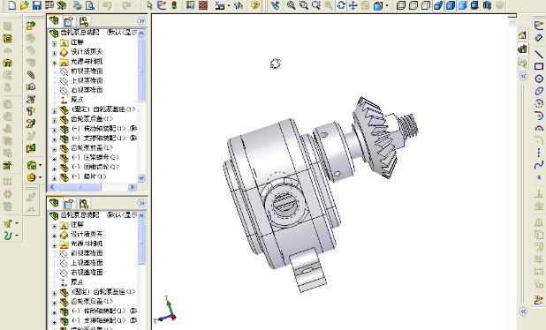Click the Rebuild traffic light icon
The image size is (546, 330).
click(x=174, y=5)
